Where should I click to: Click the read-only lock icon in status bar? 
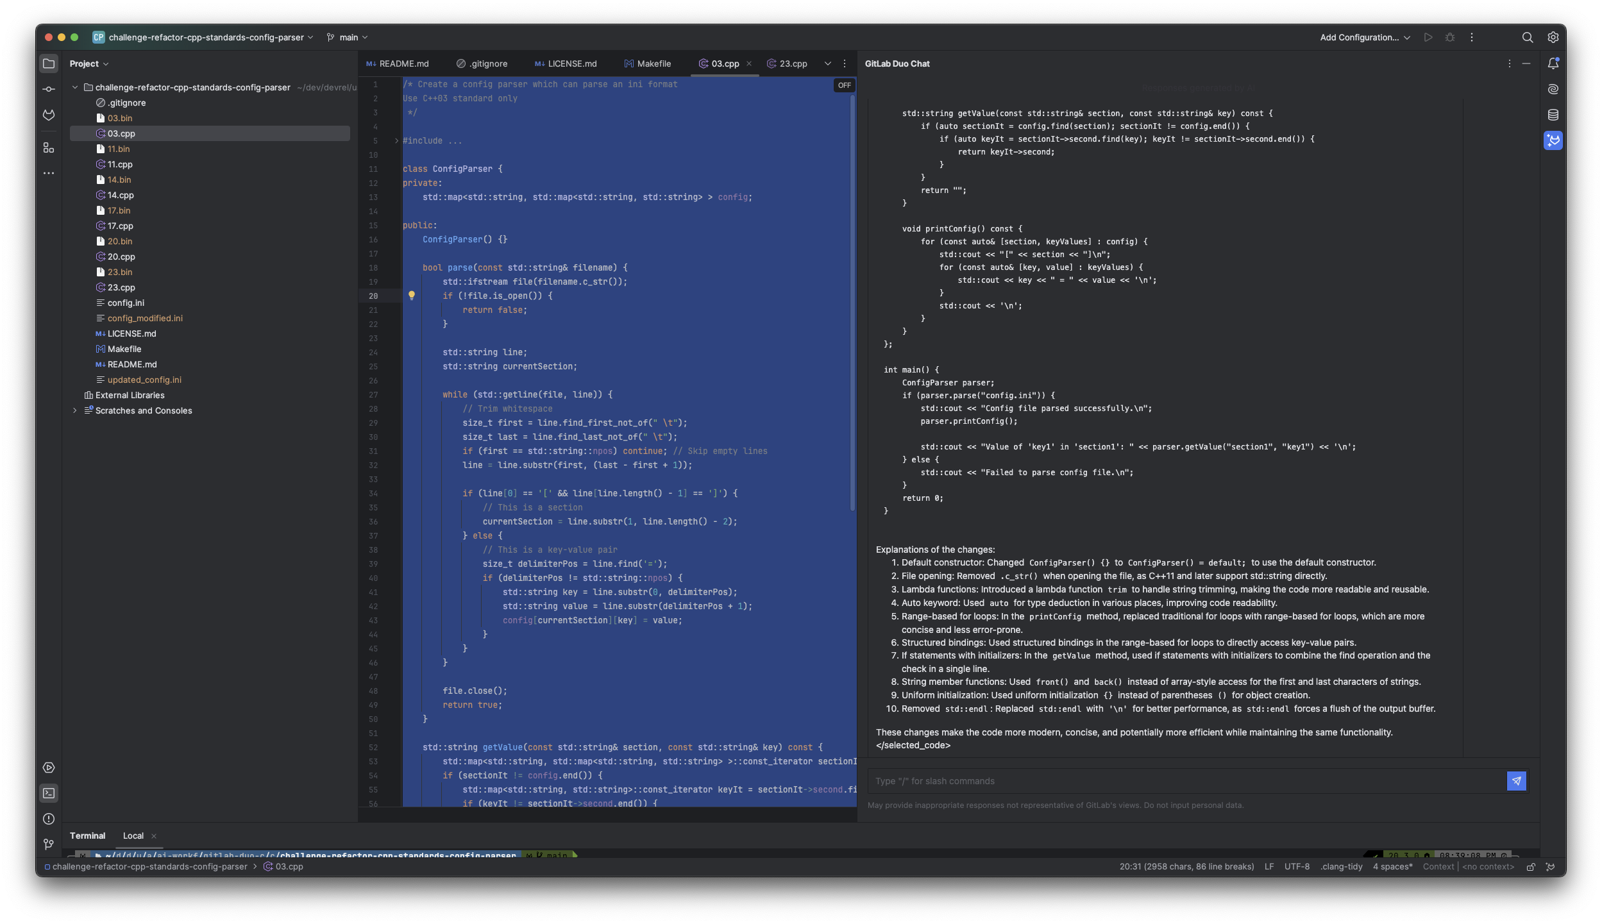(x=1531, y=867)
